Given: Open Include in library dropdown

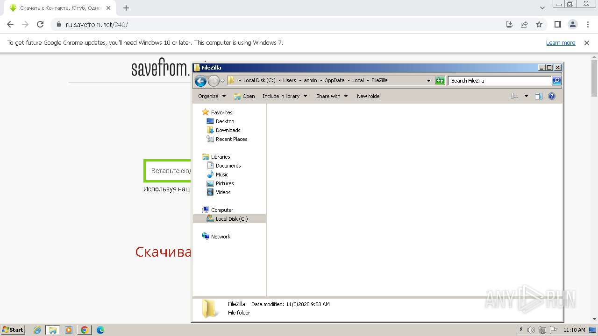Looking at the screenshot, I should (x=285, y=96).
